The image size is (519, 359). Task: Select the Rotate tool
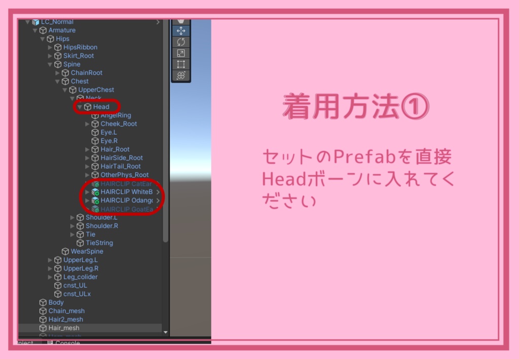click(181, 42)
